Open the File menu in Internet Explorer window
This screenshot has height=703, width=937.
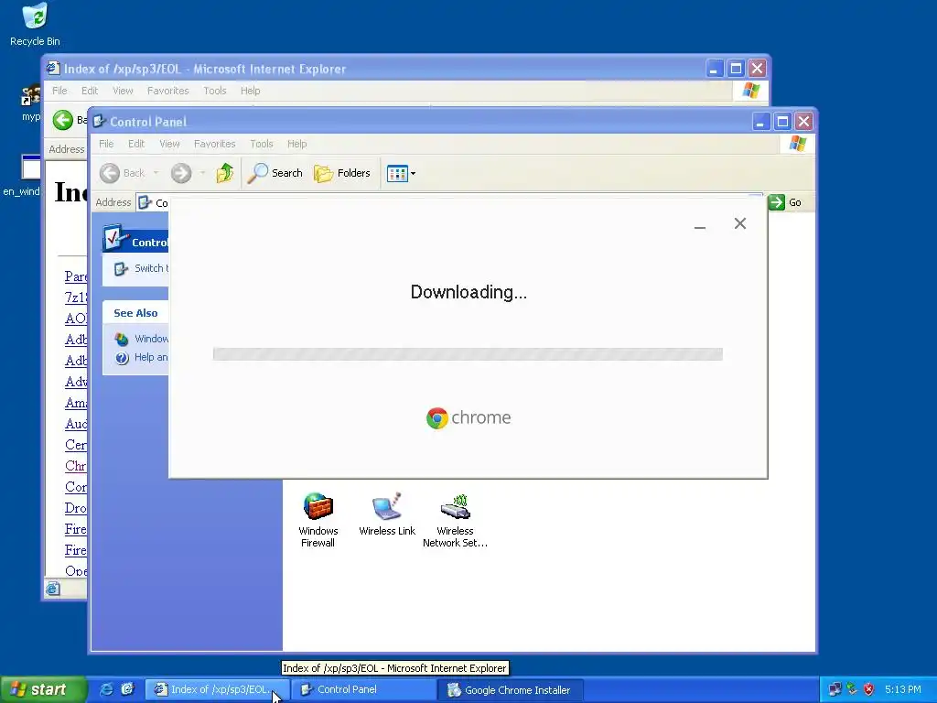(59, 91)
